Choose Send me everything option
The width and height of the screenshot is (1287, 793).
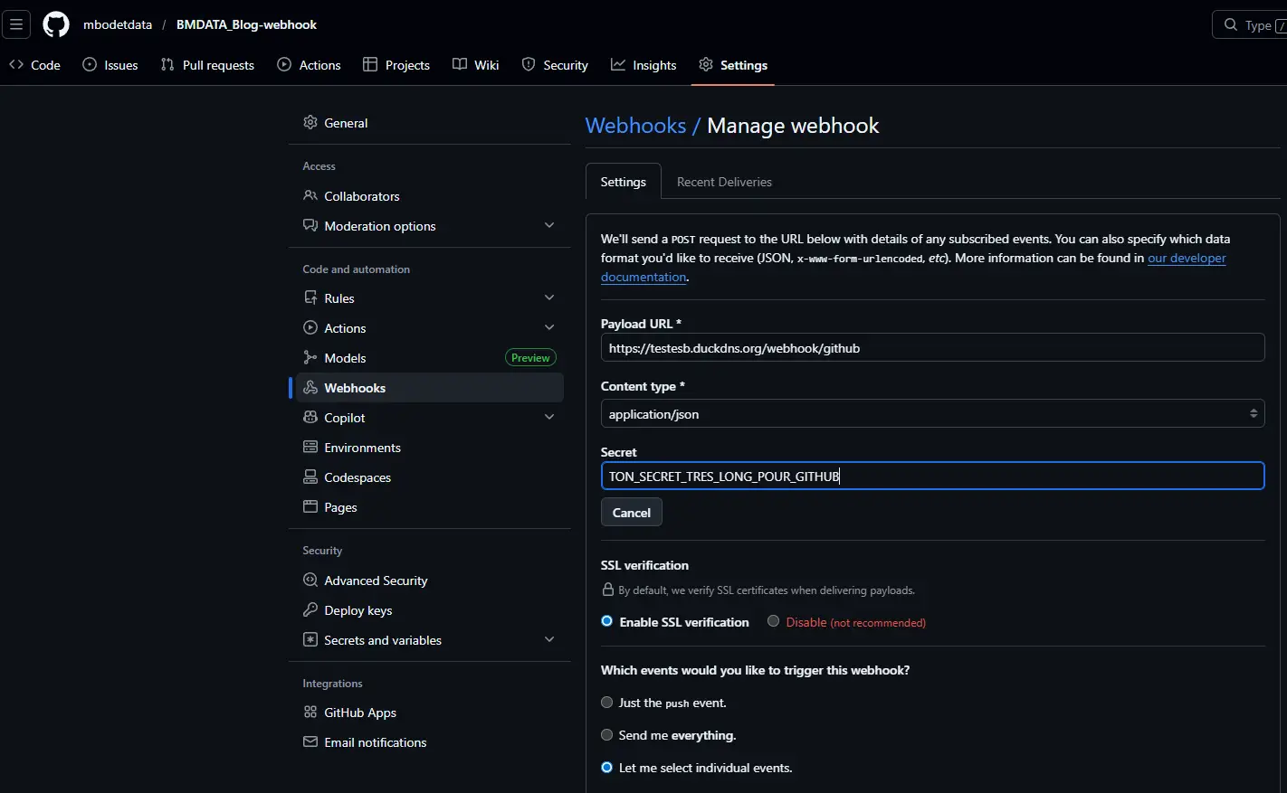(605, 734)
